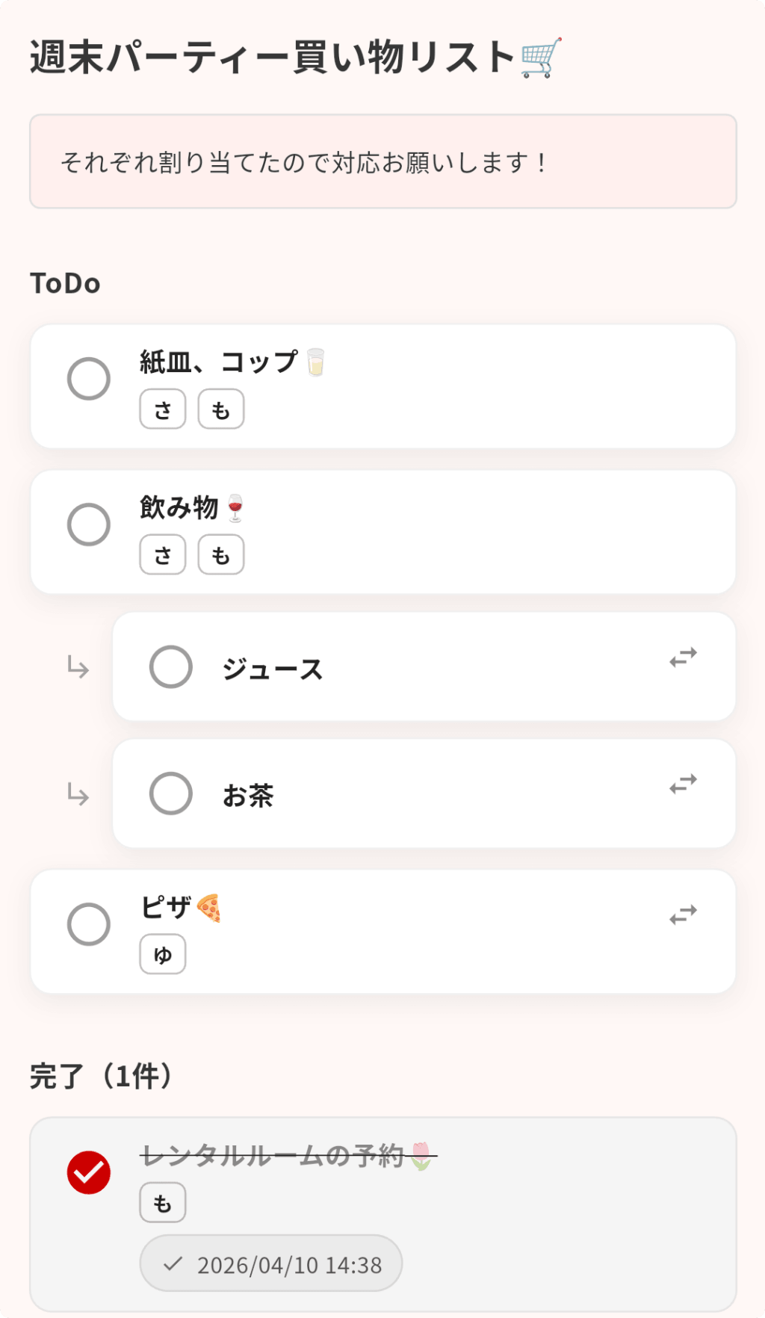
Task: Click the さ assignee badge on 紙皿、コップ
Action: coord(163,409)
